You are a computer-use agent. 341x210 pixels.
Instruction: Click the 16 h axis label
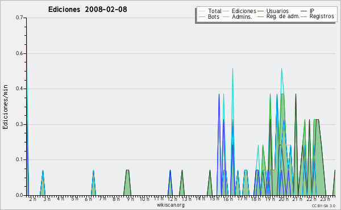pyautogui.click(x=228, y=199)
